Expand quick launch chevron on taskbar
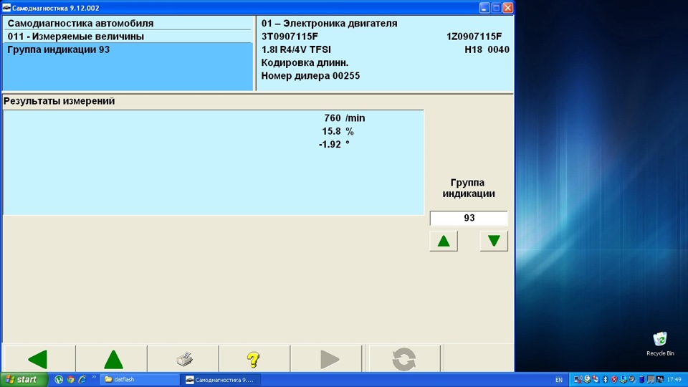 point(93,378)
